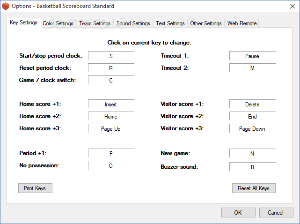Click the 'Home score +2:' label
Image resolution: width=300 pixels, height=224 pixels.
coord(40,116)
